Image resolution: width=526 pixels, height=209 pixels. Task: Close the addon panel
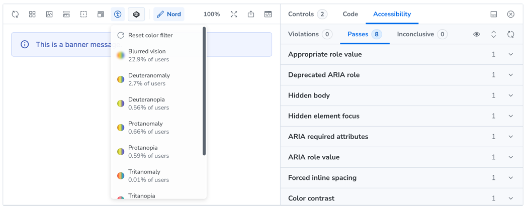tap(510, 14)
